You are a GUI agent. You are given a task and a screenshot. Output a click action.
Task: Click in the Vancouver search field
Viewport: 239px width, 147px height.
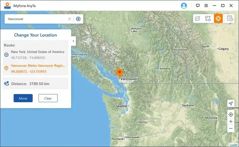click(37, 19)
